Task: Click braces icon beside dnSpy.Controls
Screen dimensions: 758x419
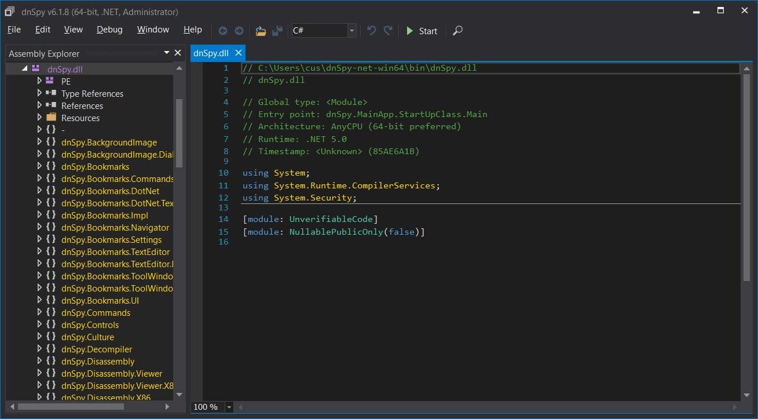Action: pos(50,324)
